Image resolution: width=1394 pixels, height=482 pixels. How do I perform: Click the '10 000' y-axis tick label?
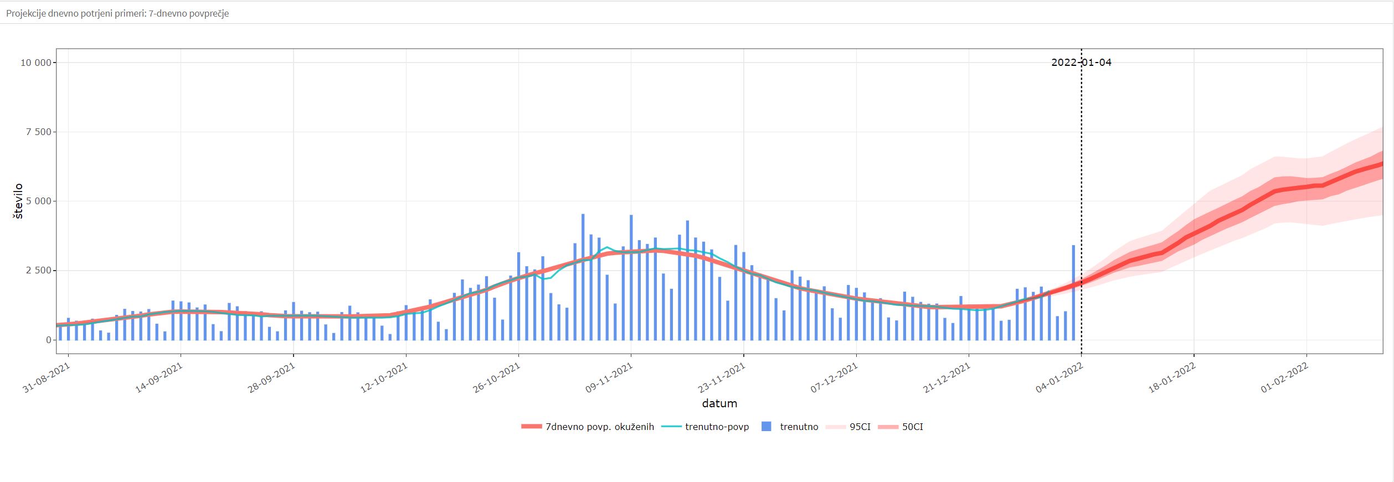36,63
